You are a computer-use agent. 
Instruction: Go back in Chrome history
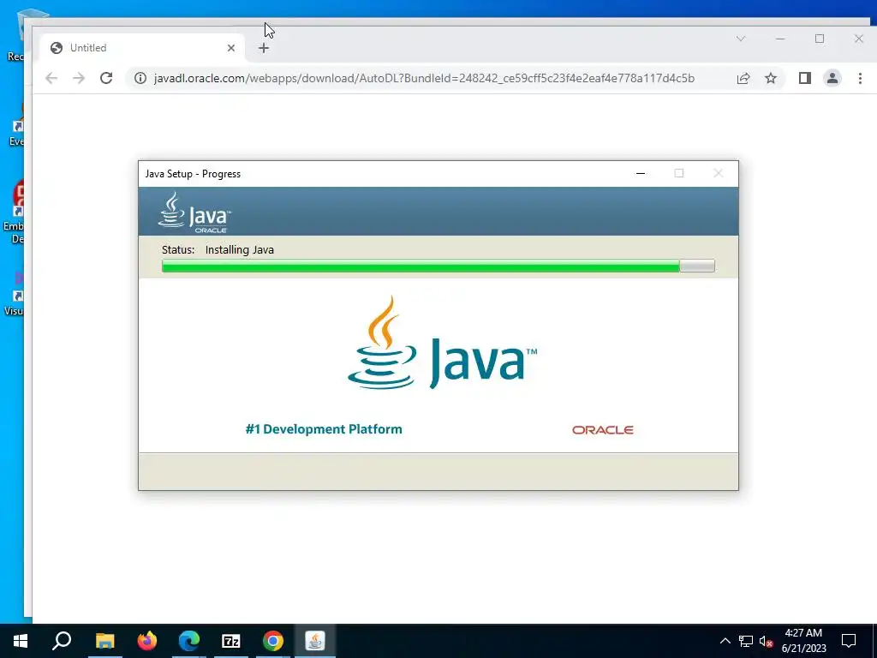pos(51,78)
